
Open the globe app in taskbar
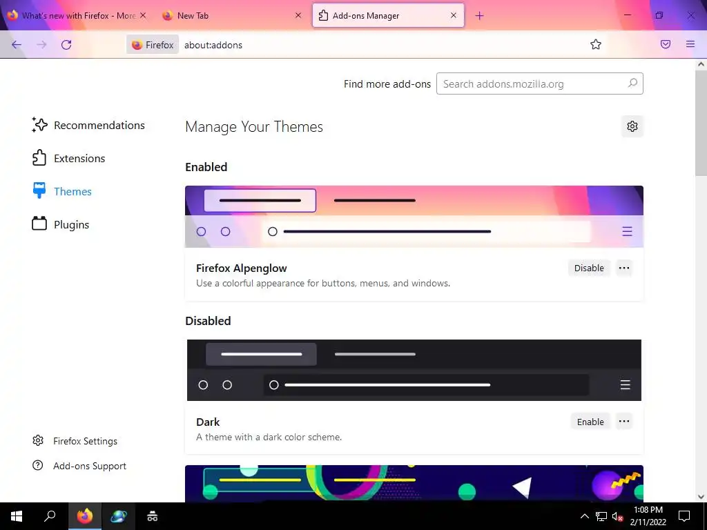click(119, 516)
